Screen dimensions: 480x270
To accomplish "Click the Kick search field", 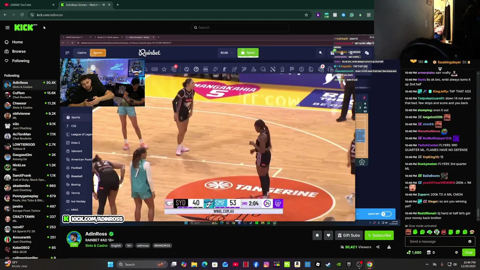I will 240,27.
